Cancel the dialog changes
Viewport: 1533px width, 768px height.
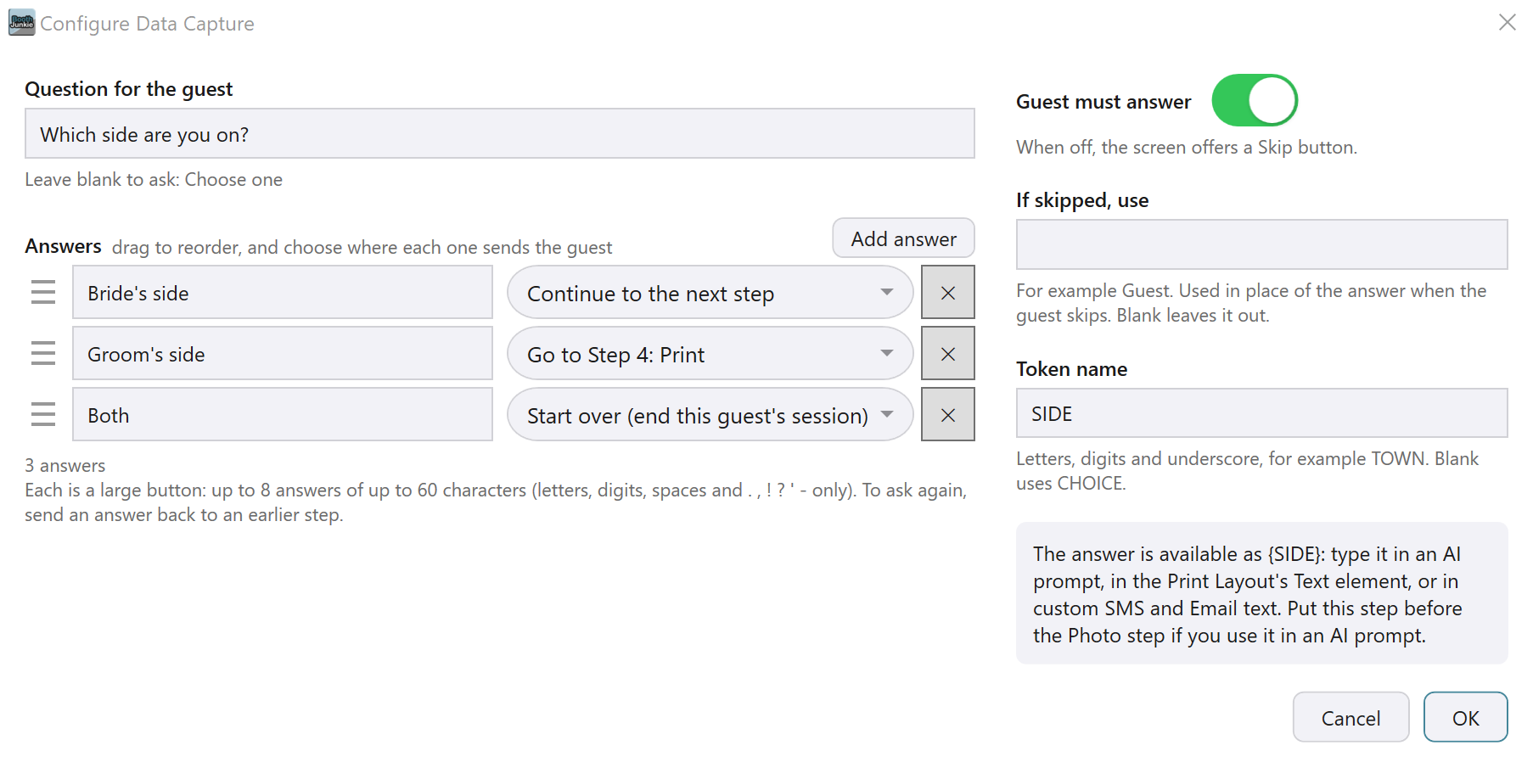1350,718
